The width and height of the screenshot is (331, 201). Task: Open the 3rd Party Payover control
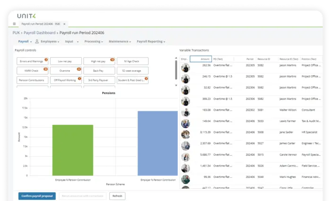pyautogui.click(x=99, y=80)
